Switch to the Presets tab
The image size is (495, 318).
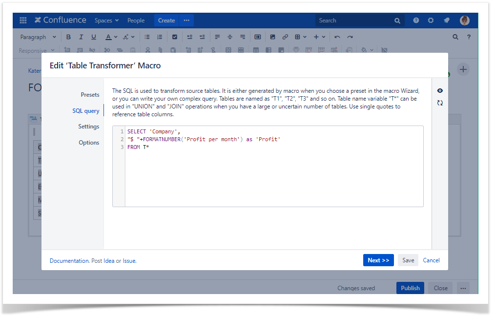pyautogui.click(x=90, y=95)
